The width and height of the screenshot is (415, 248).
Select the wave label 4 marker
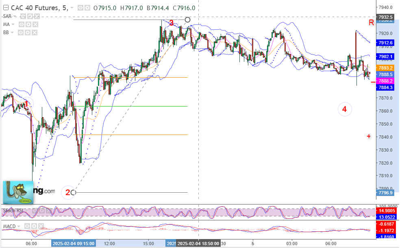[x=345, y=109]
